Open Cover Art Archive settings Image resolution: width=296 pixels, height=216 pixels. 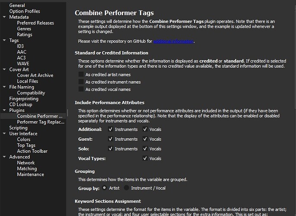pos(35,75)
